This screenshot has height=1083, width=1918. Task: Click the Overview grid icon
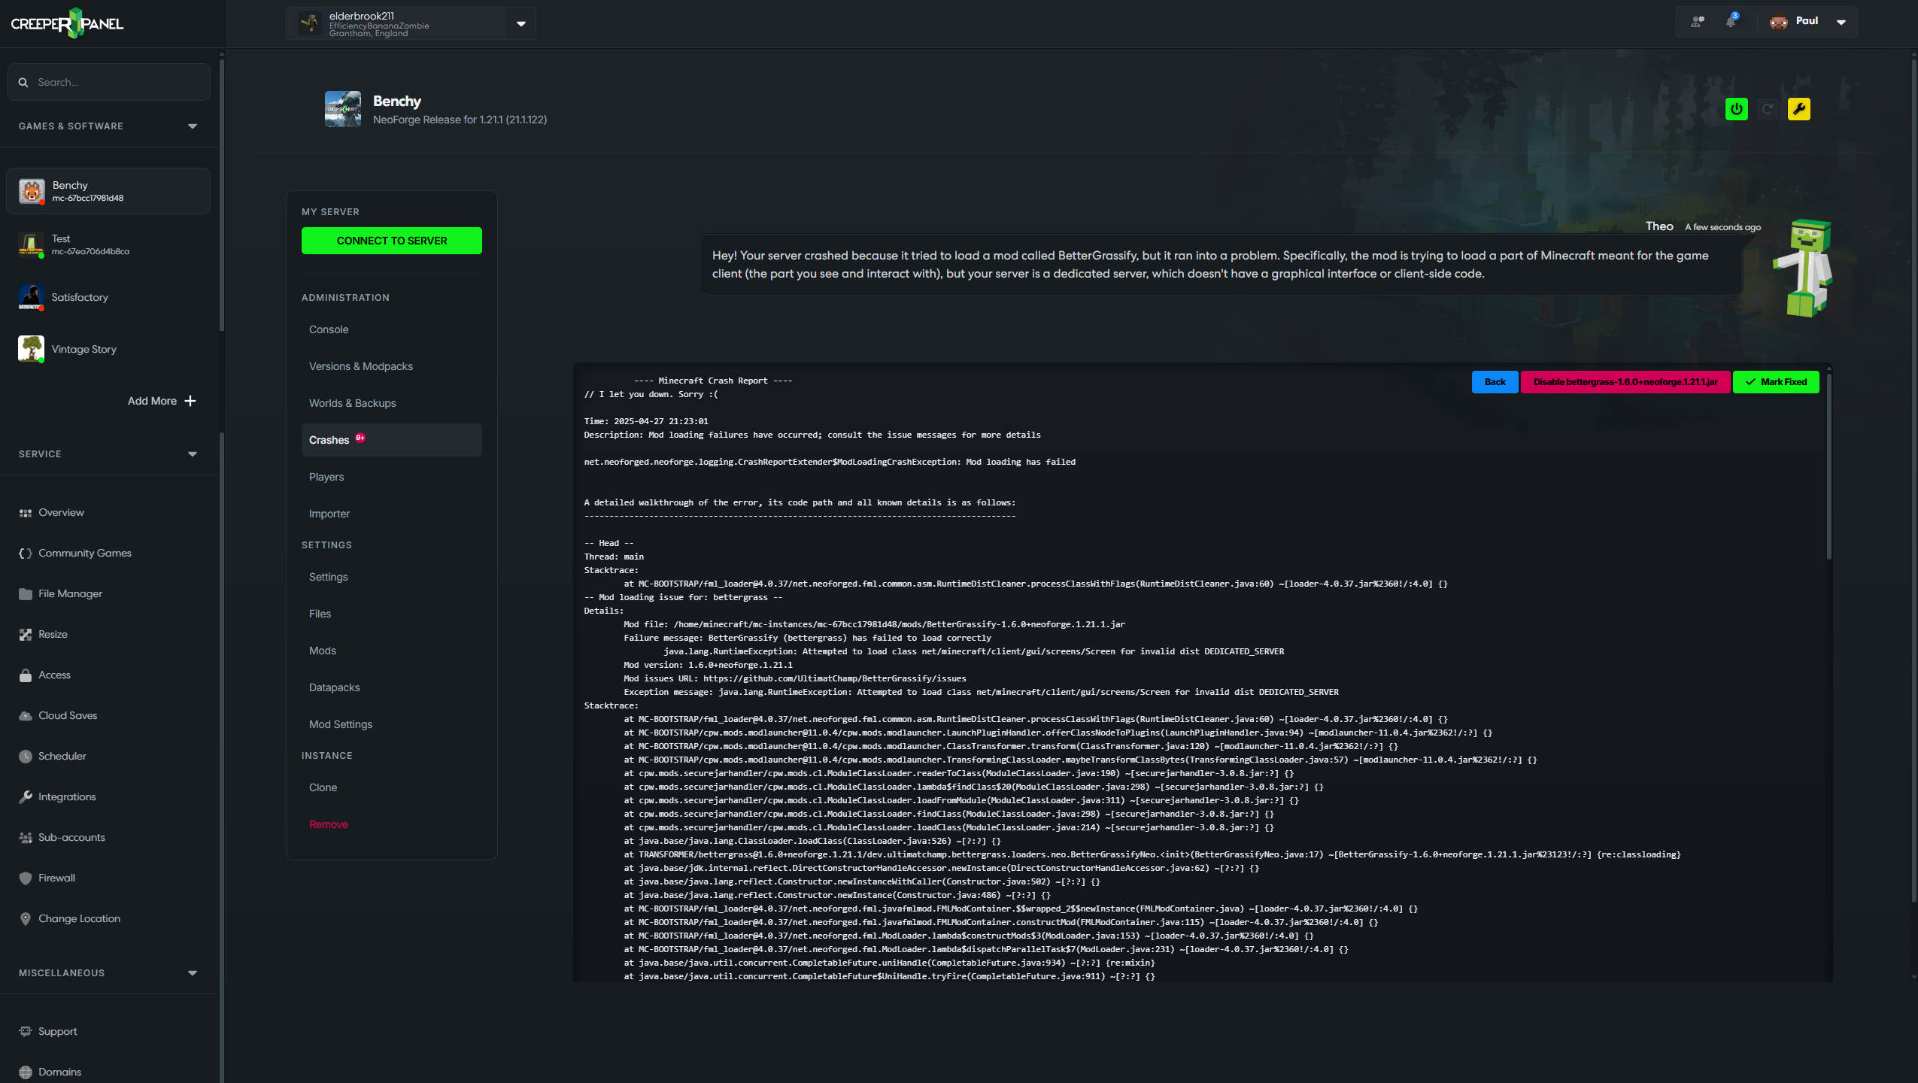click(26, 513)
